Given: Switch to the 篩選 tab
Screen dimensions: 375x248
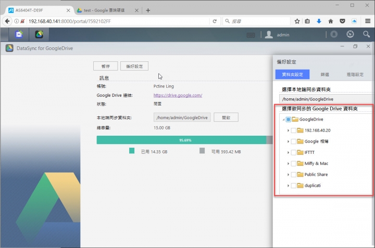Looking at the screenshot, I should (x=325, y=74).
